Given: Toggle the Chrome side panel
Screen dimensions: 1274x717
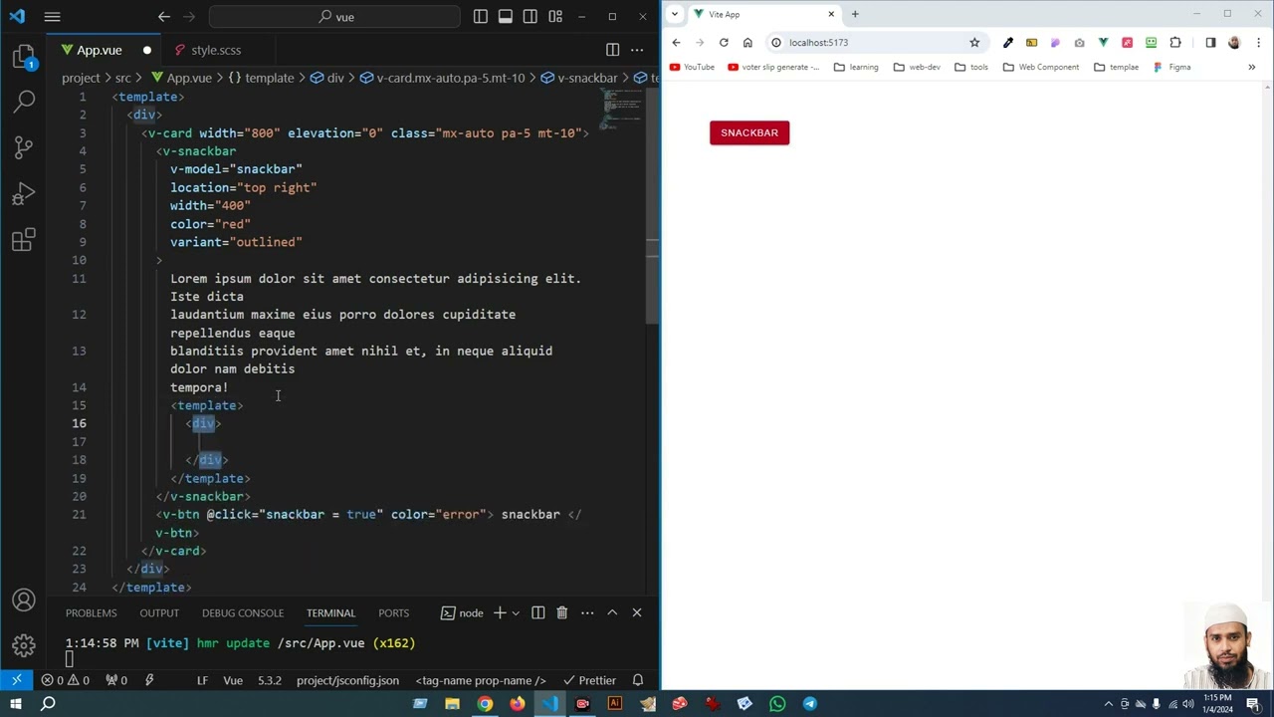Looking at the screenshot, I should click(x=1210, y=43).
